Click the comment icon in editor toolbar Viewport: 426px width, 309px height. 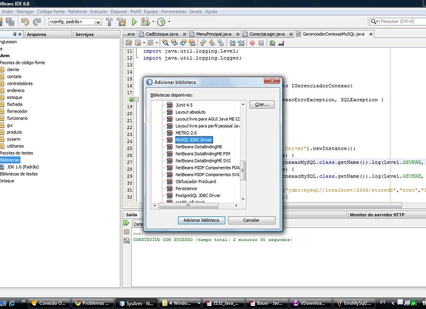pos(272,43)
